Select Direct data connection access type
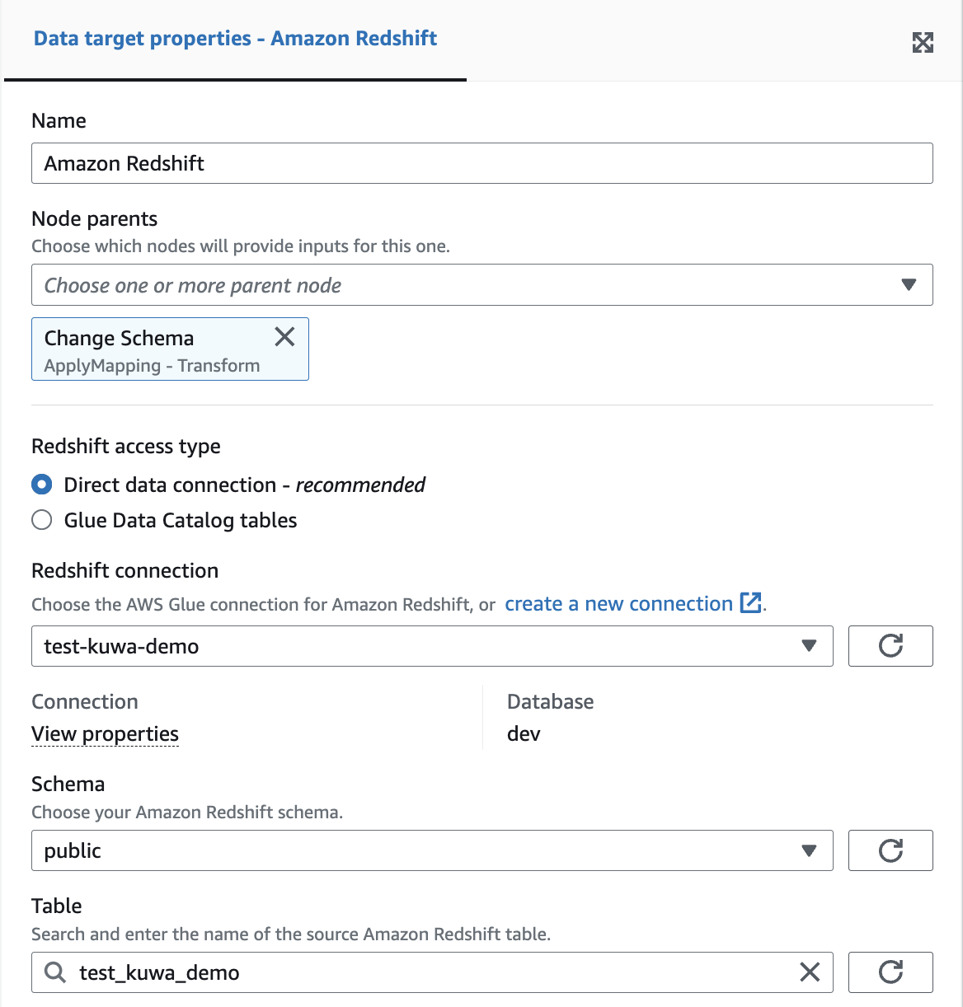The height and width of the screenshot is (1007, 963). [41, 485]
